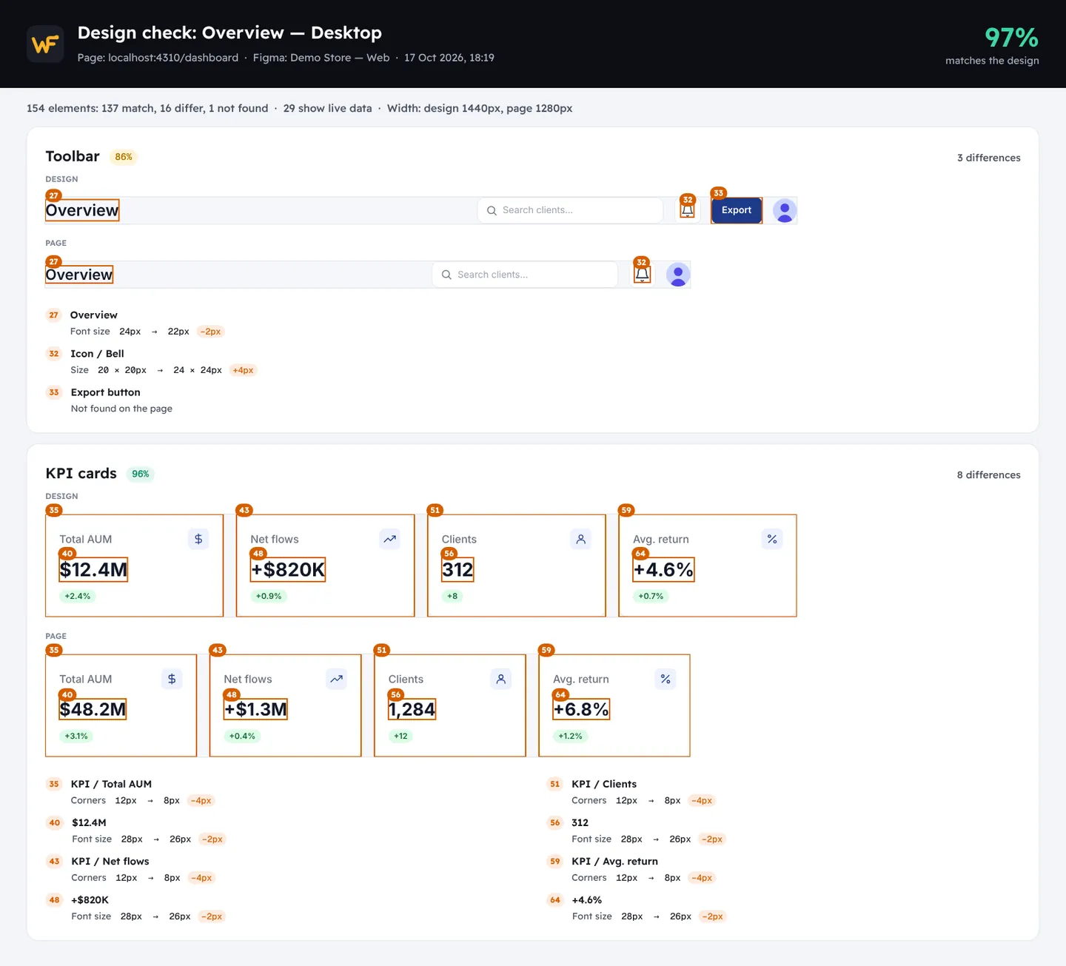Click the 96% badge next to KPI cards

point(141,474)
